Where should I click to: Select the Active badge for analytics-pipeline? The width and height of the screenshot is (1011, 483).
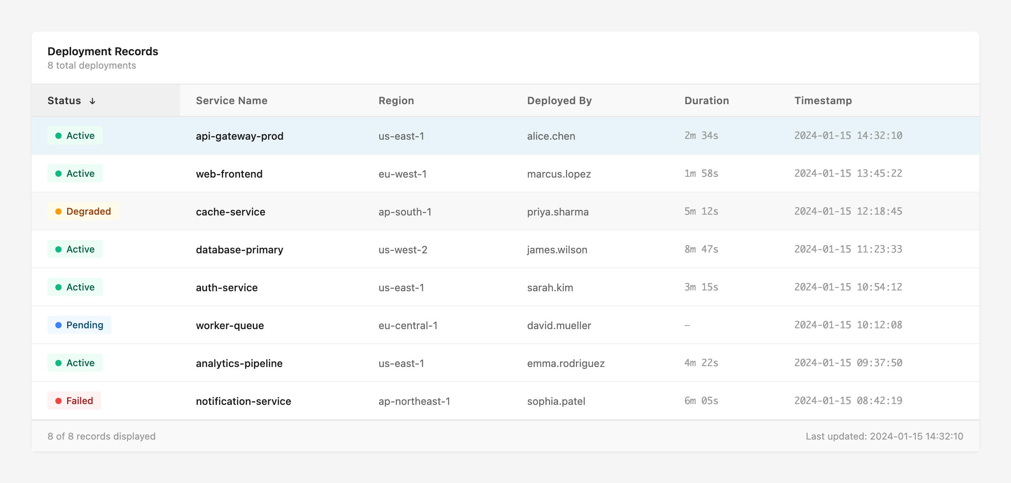[75, 363]
